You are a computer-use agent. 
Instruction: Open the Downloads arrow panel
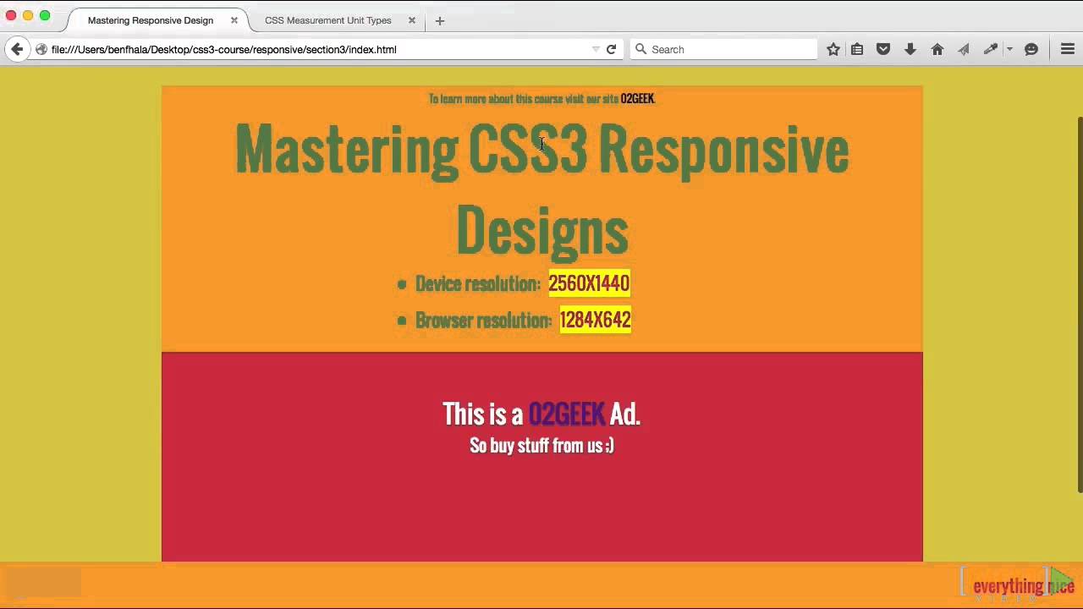pyautogui.click(x=910, y=49)
